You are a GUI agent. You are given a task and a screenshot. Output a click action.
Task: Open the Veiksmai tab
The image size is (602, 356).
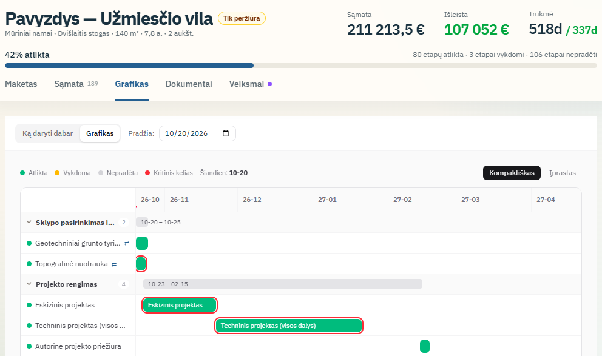click(x=250, y=84)
